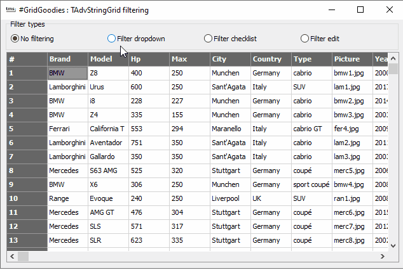Select the sport coupé type cell
The width and height of the screenshot is (403, 270).
pyautogui.click(x=311, y=184)
